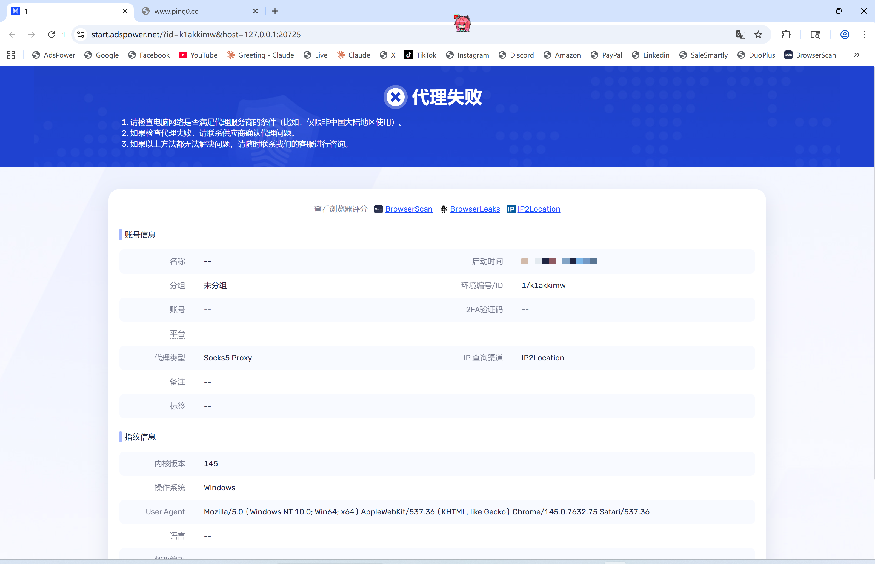
Task: Bookmark this page with the star icon
Action: pyautogui.click(x=758, y=35)
